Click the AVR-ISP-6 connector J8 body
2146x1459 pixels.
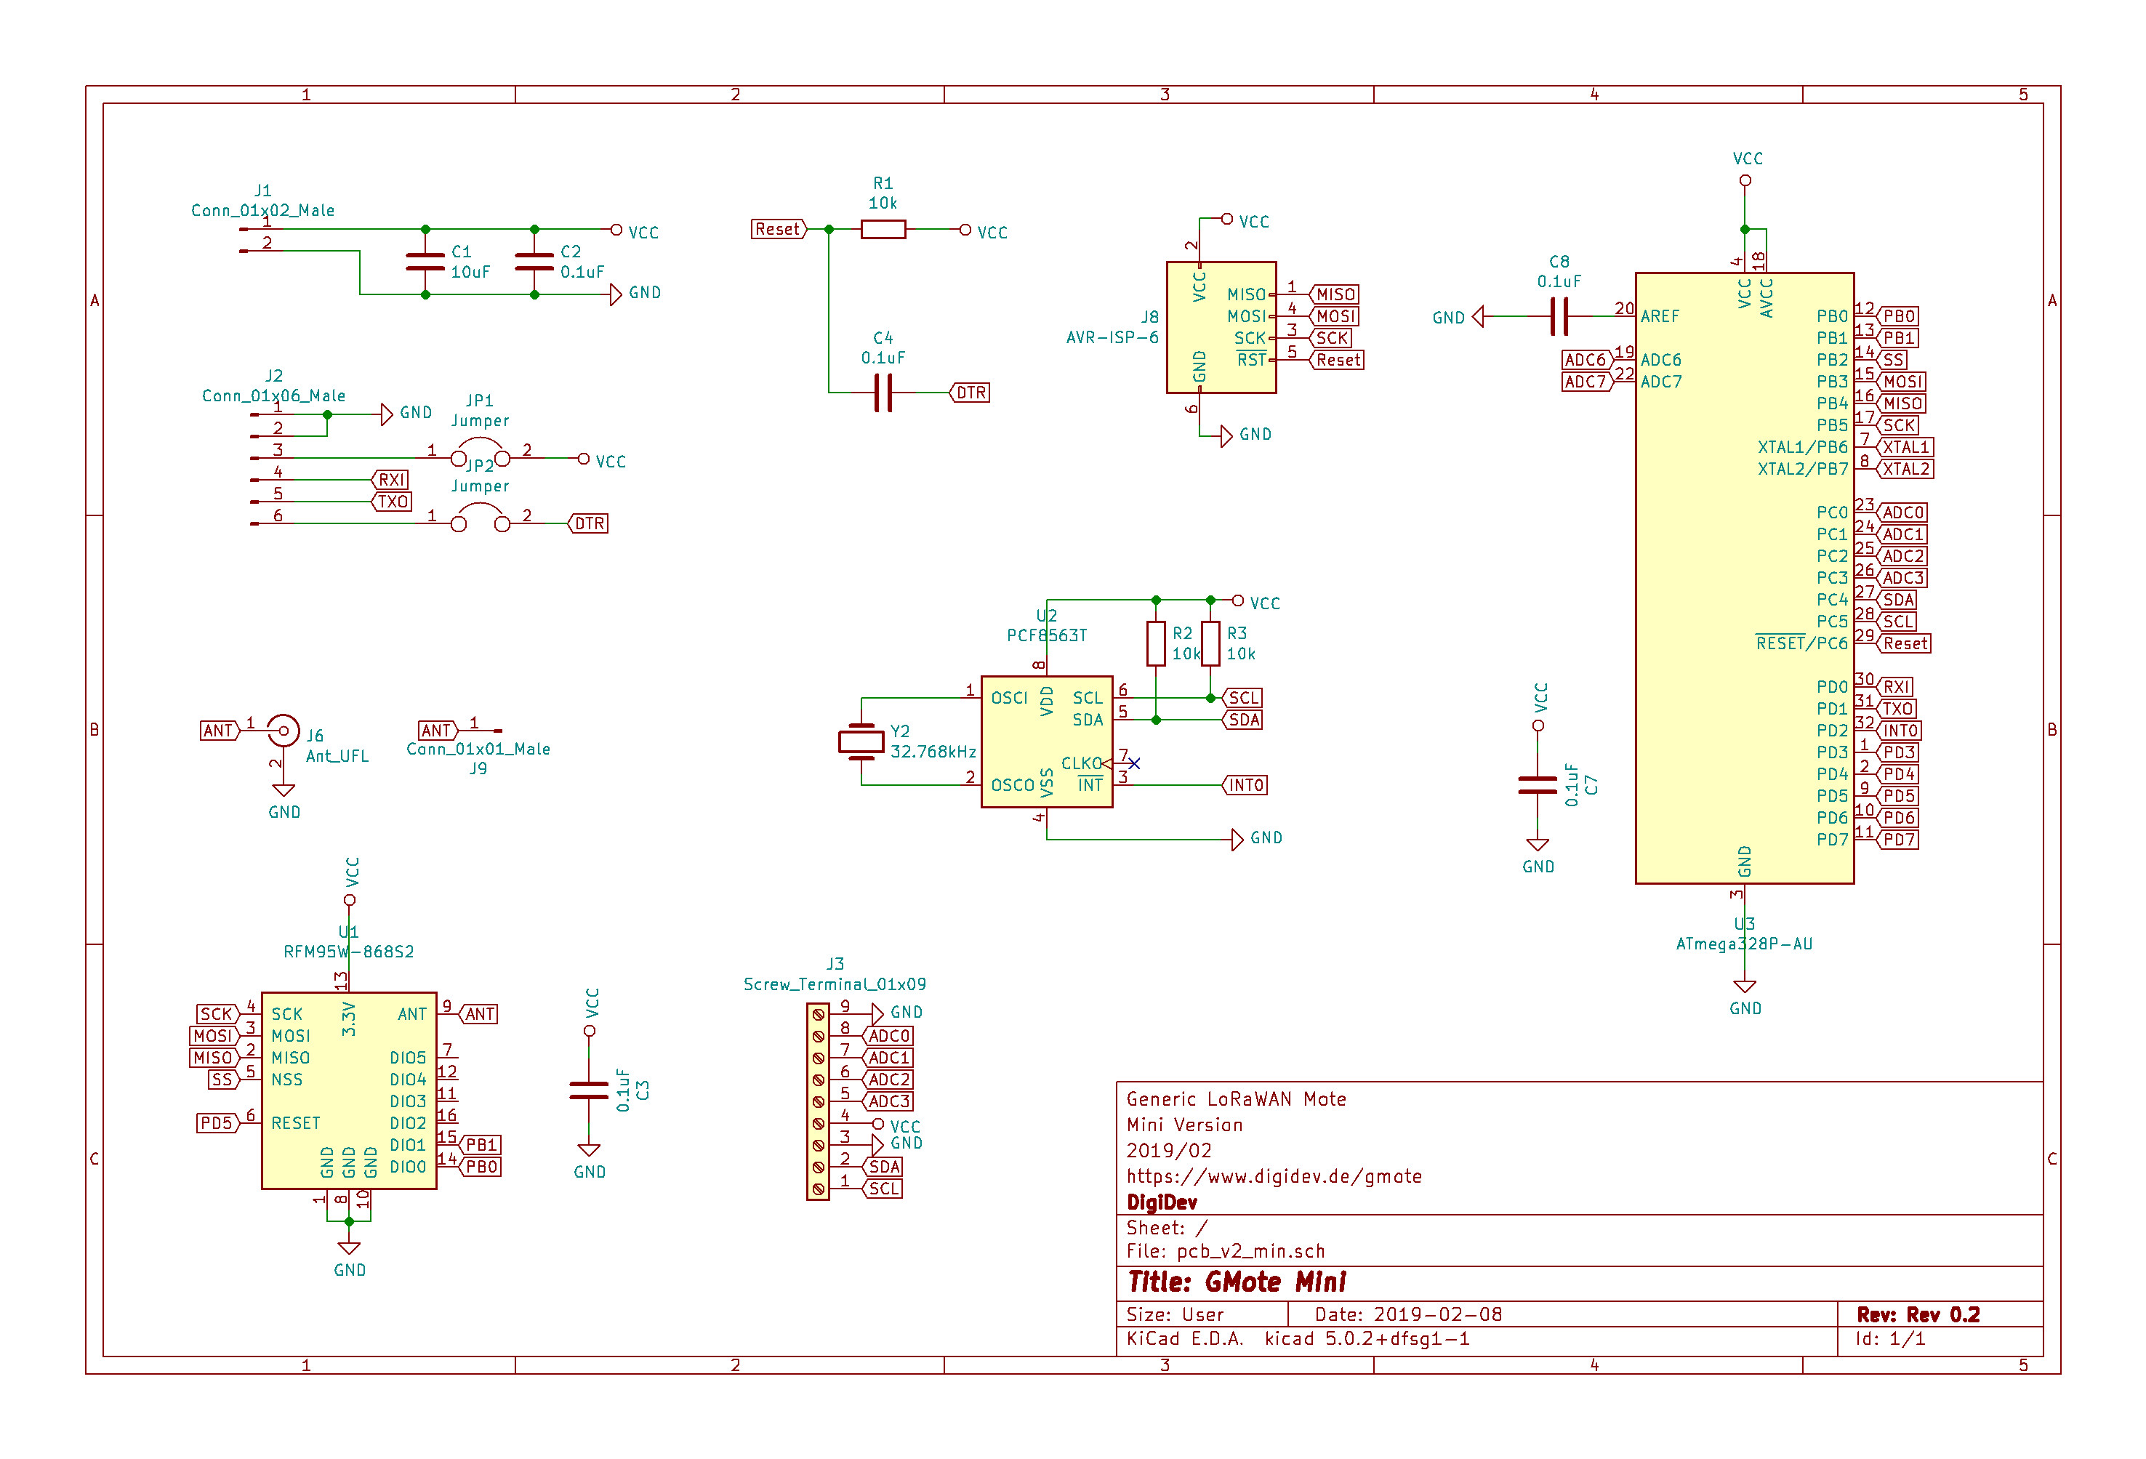pyautogui.click(x=1221, y=328)
